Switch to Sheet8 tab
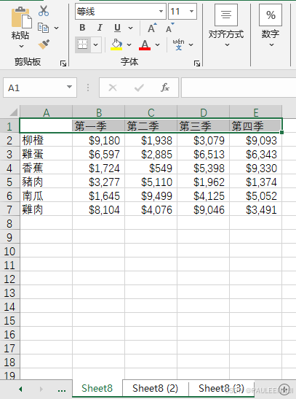296x399 pixels. pyautogui.click(x=97, y=388)
